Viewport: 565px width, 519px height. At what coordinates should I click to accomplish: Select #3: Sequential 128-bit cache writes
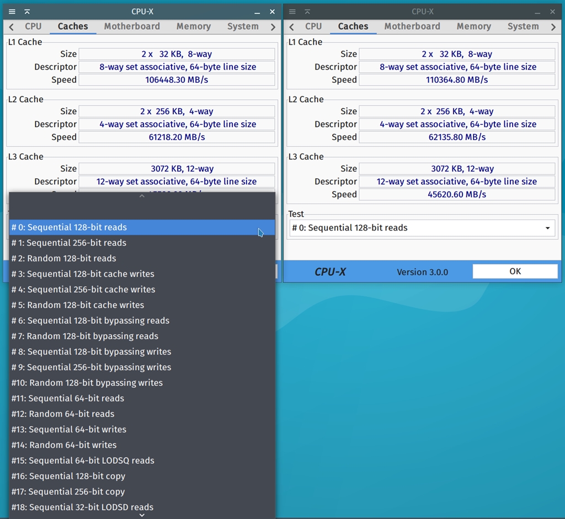(142, 274)
